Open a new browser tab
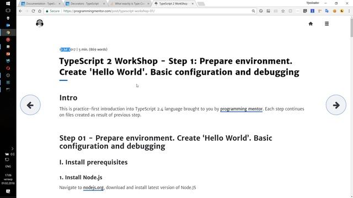 coord(201,4)
